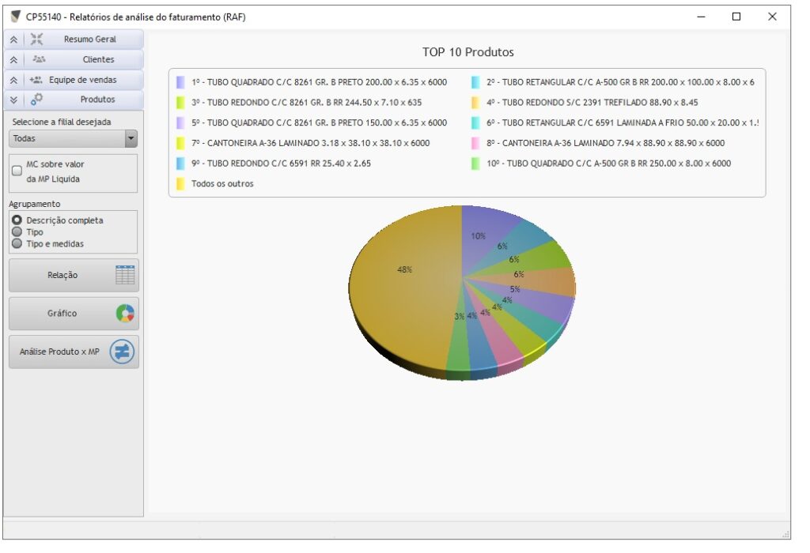Expand the Resumo Geral section chevron
The width and height of the screenshot is (810, 553).
pos(14,39)
